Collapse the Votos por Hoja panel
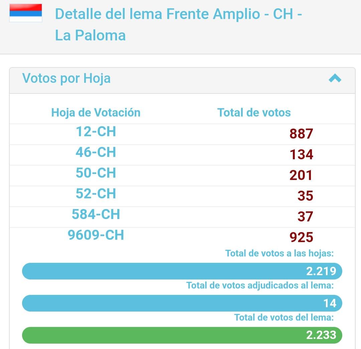 [335, 78]
